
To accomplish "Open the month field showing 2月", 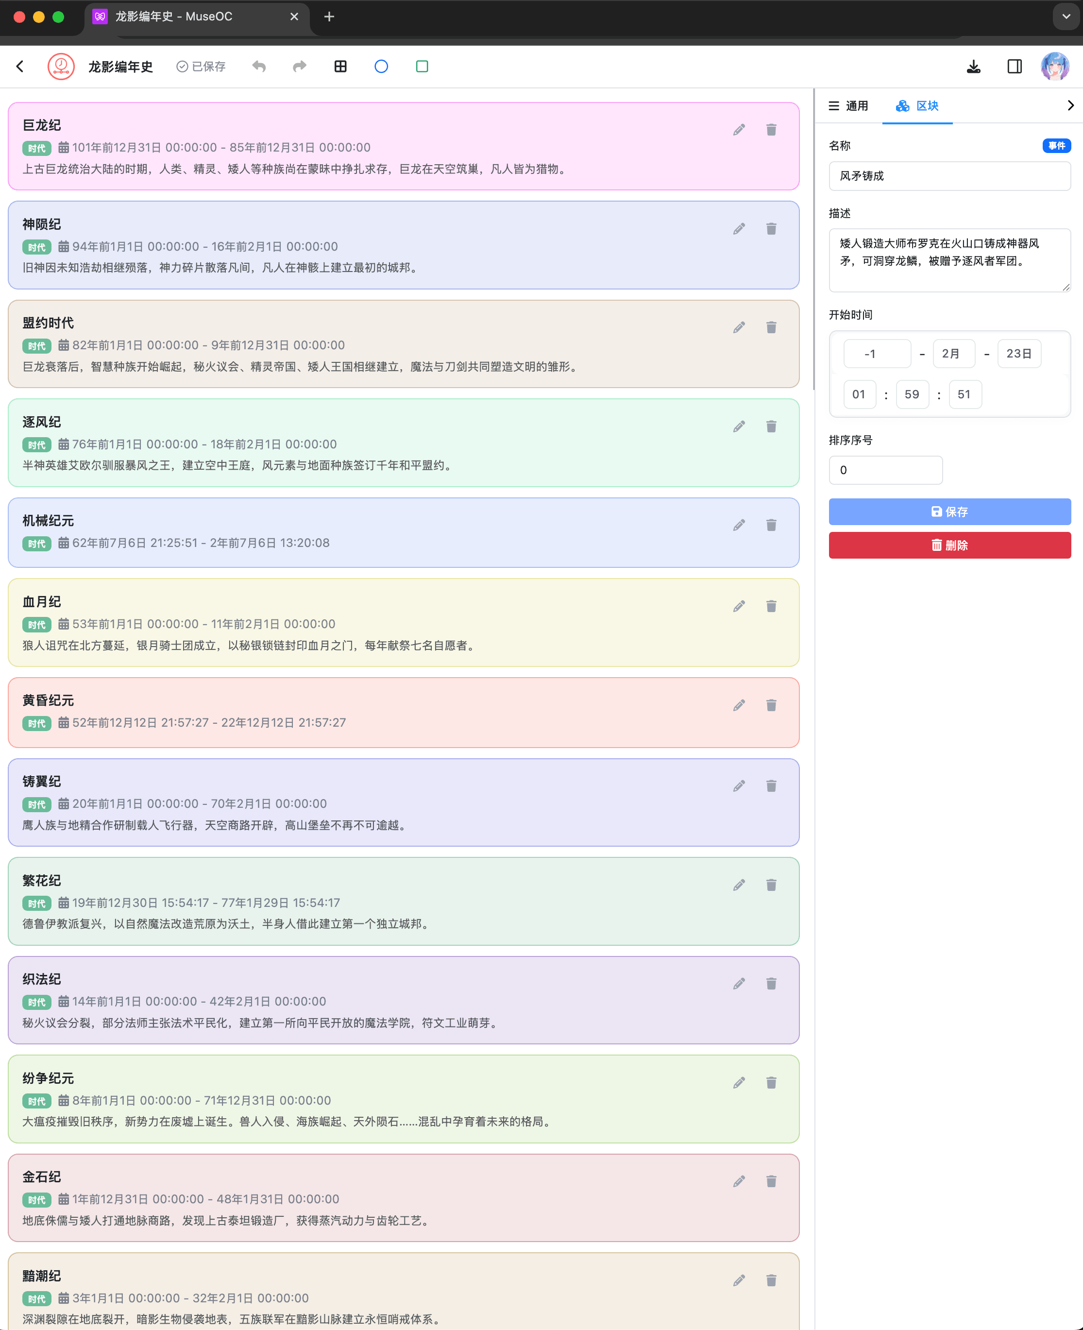I will click(953, 354).
